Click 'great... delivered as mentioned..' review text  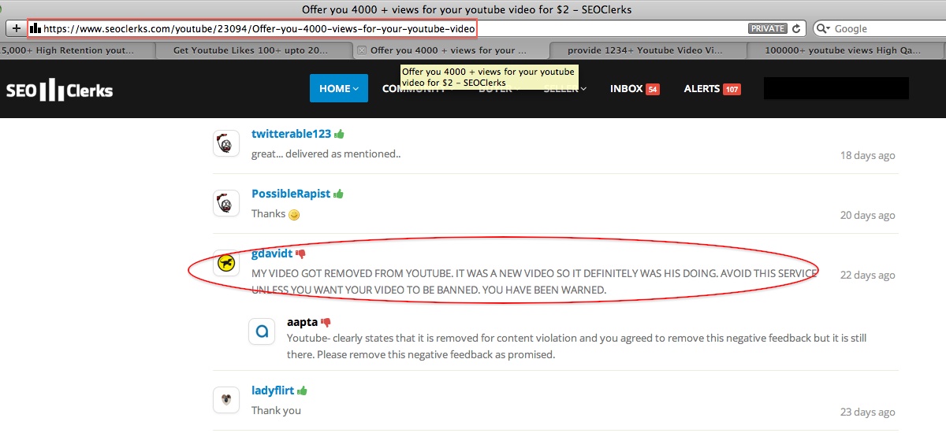326,154
